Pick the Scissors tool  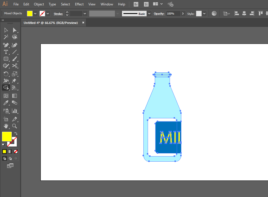15,66
